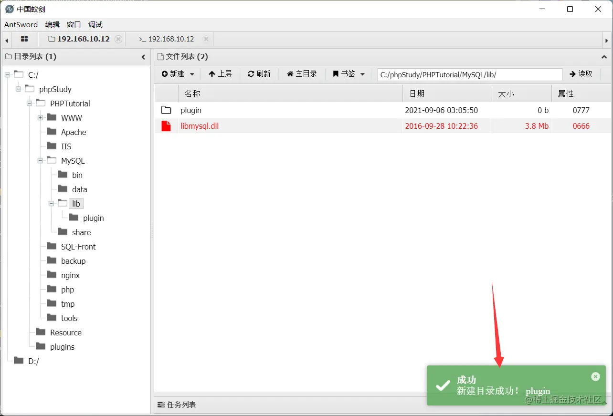
Task: Click the path input field
Action: (470, 75)
